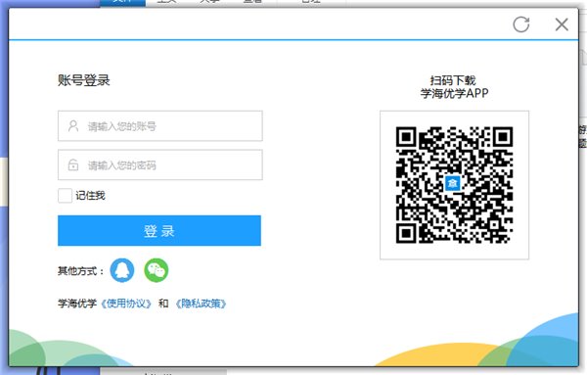The image size is (587, 375).
Task: Click the 扫码下载 学海优学APP text
Action: [x=454, y=86]
